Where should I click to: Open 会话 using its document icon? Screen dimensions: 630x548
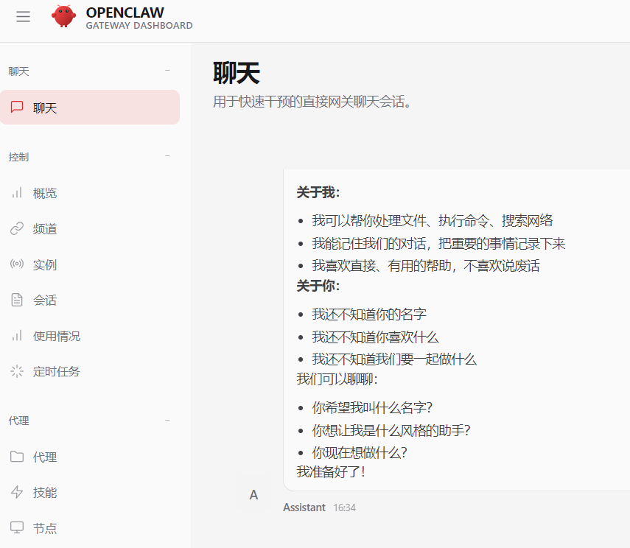point(16,300)
